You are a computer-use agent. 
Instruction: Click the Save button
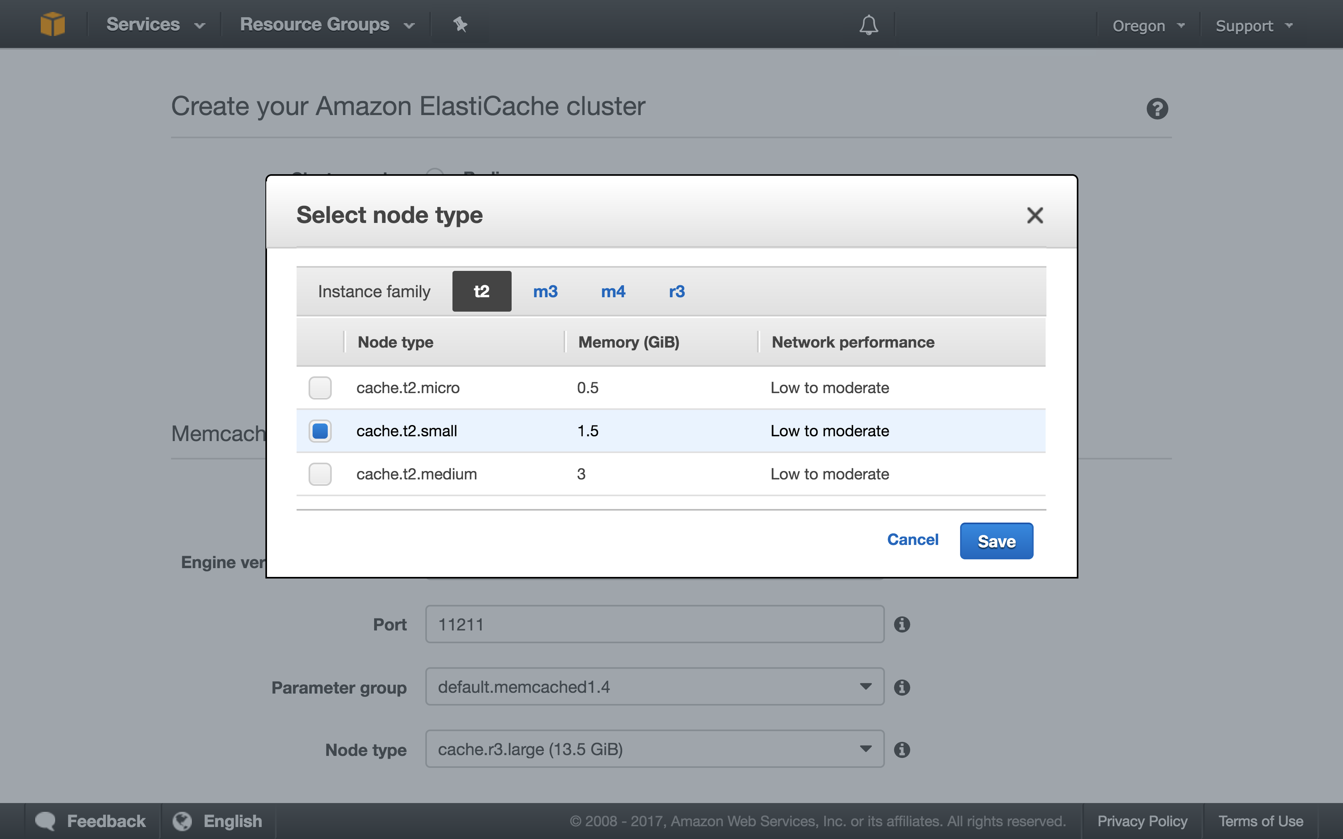point(997,541)
